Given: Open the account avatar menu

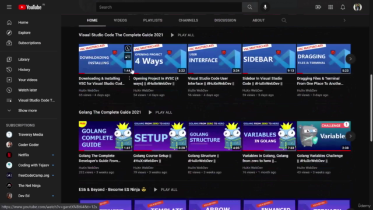Looking at the screenshot, I should coord(357,7).
